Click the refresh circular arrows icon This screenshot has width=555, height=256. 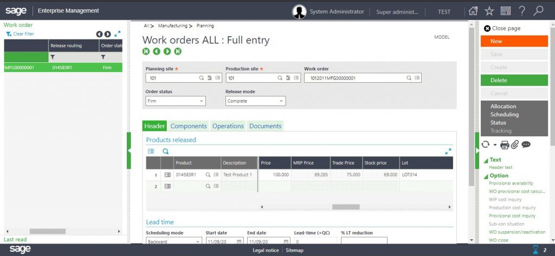[x=485, y=145]
